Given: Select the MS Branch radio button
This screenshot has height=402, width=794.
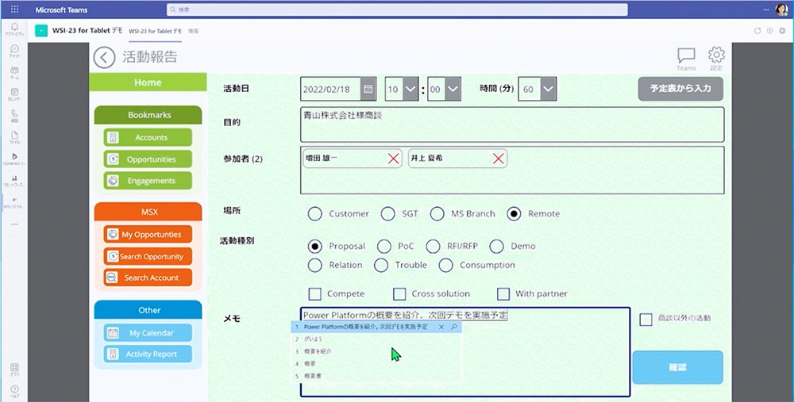Looking at the screenshot, I should (437, 213).
